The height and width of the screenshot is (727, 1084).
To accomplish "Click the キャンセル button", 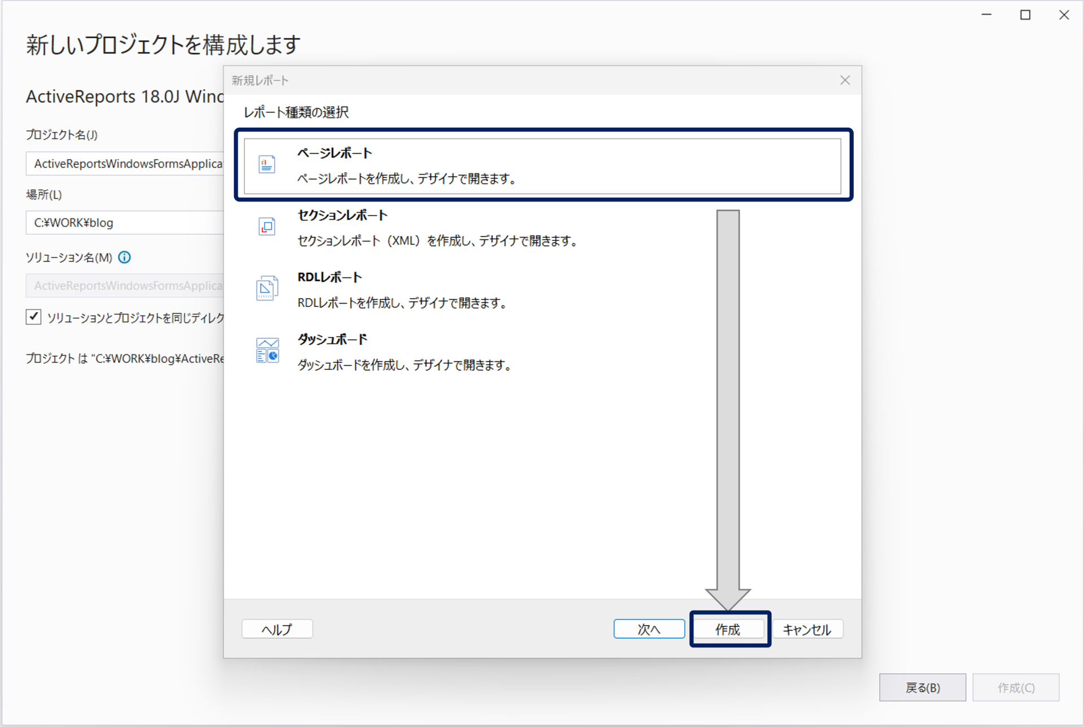I will coord(807,629).
